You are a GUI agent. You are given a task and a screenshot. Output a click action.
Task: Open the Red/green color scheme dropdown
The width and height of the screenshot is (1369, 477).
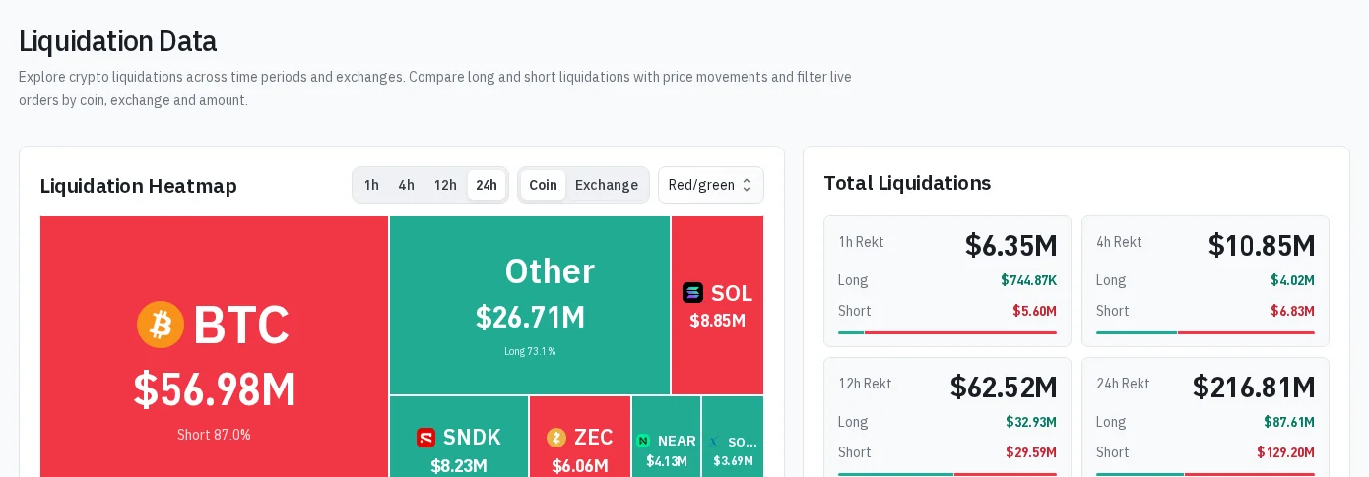tap(711, 185)
